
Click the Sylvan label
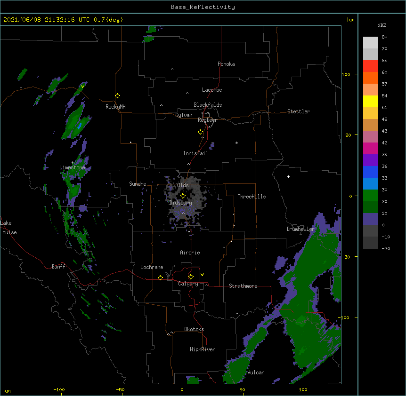tap(184, 115)
